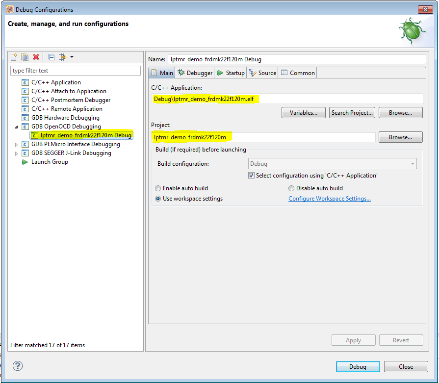Click the help question mark icon
Screen dimensions: 439x383
point(18,366)
